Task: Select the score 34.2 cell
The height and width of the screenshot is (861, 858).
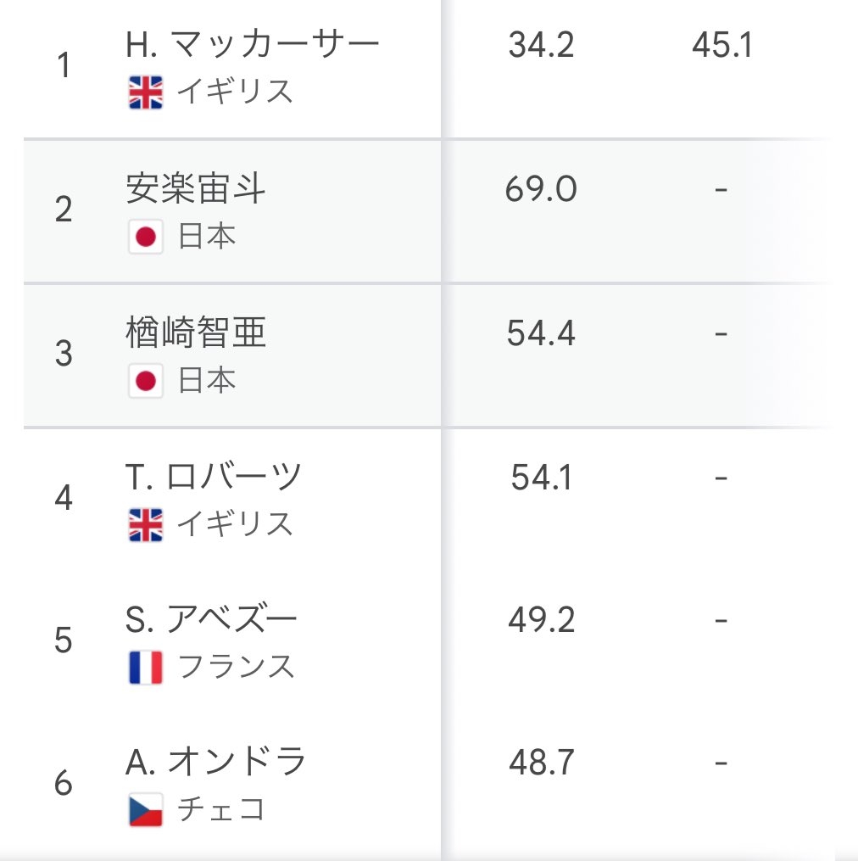Action: pos(541,45)
